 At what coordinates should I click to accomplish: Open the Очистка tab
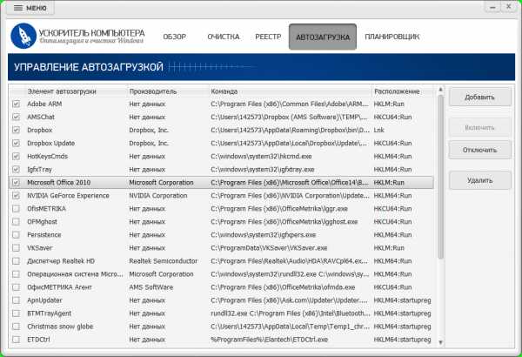click(224, 37)
